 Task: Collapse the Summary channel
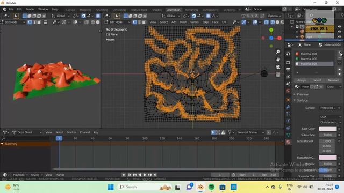click(x=2, y=144)
